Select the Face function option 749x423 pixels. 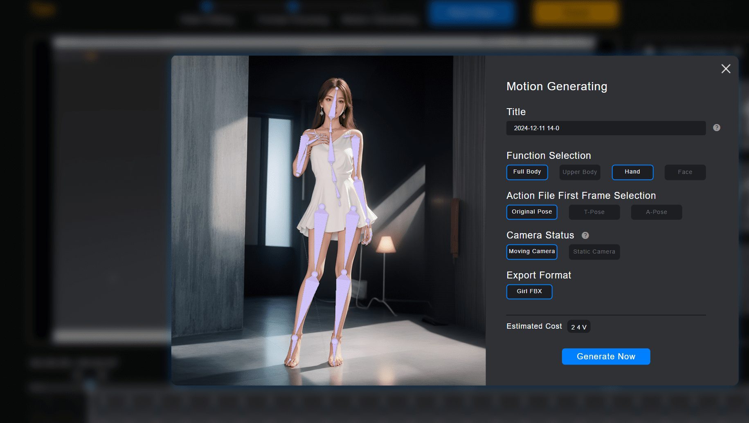(x=685, y=172)
